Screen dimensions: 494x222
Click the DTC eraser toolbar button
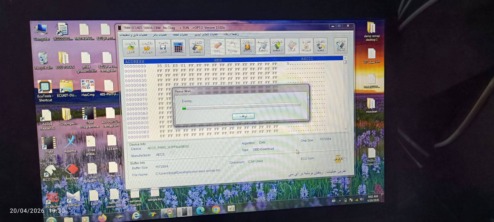pos(217,47)
